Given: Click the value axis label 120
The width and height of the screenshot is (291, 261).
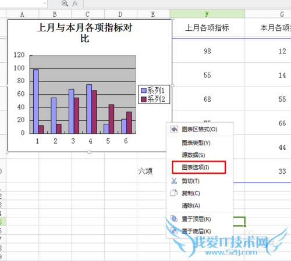Looking at the screenshot, I should pos(19,55).
